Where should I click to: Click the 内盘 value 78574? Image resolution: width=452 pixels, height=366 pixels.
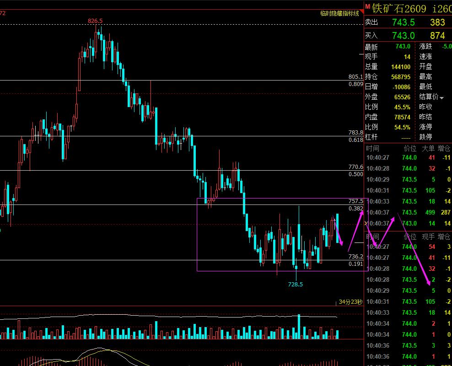click(x=402, y=117)
